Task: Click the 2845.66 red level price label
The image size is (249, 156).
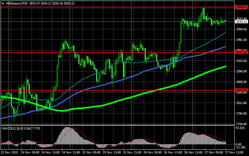Action: tap(241, 90)
